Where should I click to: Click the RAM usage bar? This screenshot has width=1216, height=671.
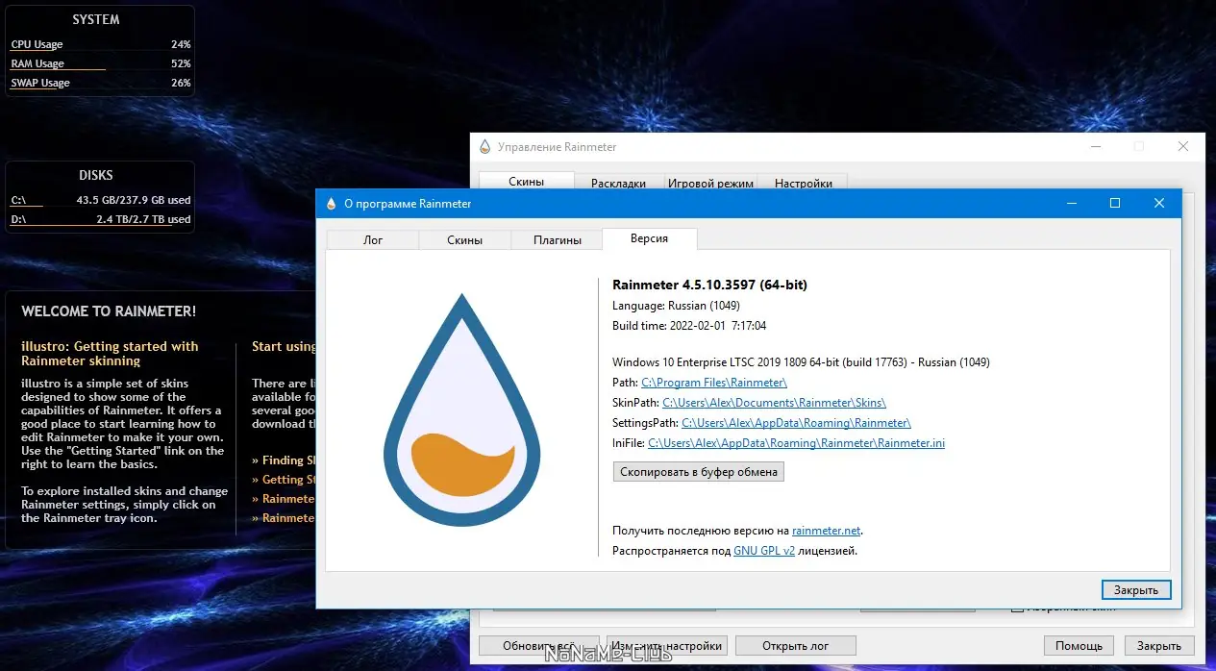click(x=58, y=70)
